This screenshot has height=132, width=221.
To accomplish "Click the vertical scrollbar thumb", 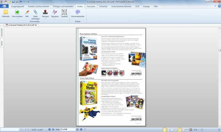I will (x=219, y=50).
